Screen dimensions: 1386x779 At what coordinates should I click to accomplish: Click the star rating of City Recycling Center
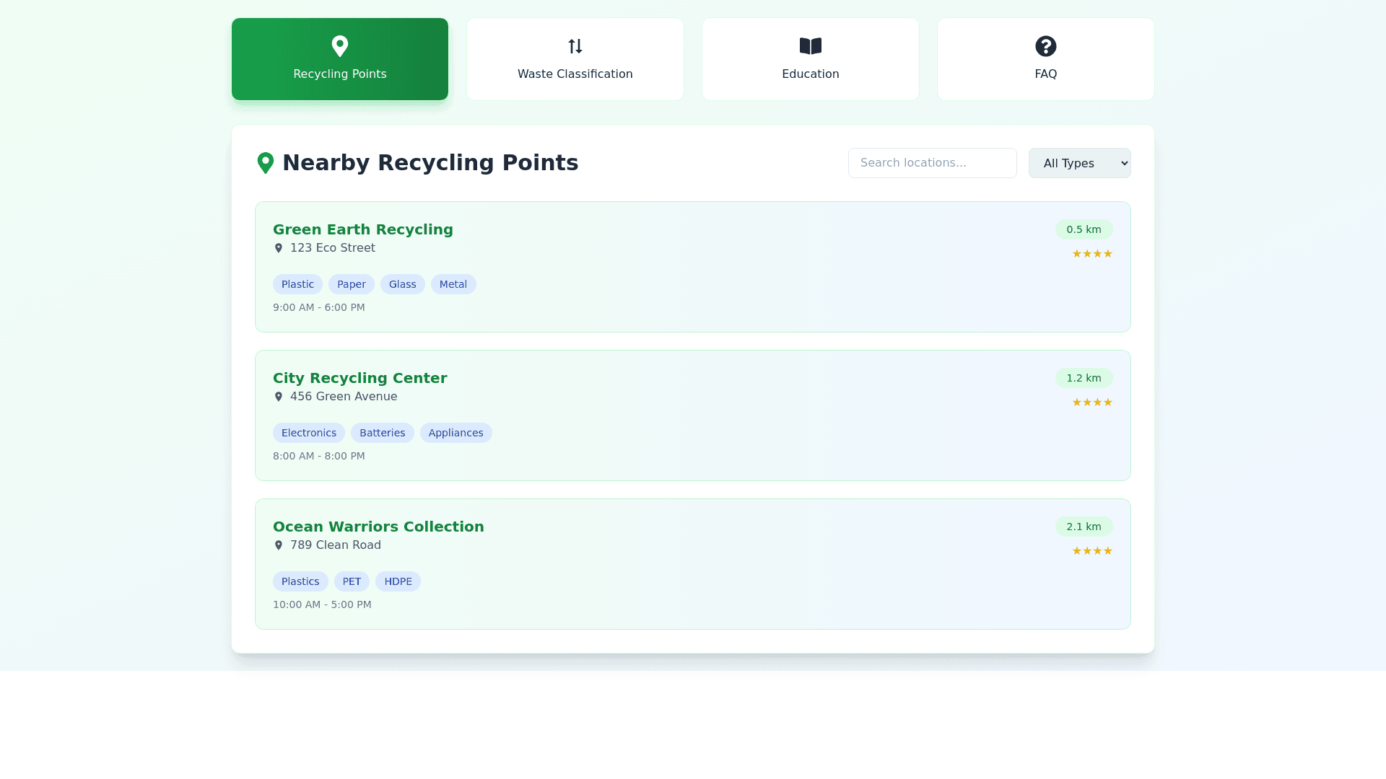(1092, 402)
